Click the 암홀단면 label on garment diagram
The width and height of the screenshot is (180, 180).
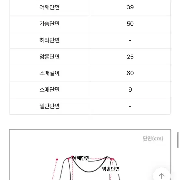[111, 169]
